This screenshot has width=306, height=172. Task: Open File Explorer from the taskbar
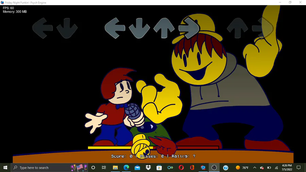click(x=115, y=168)
